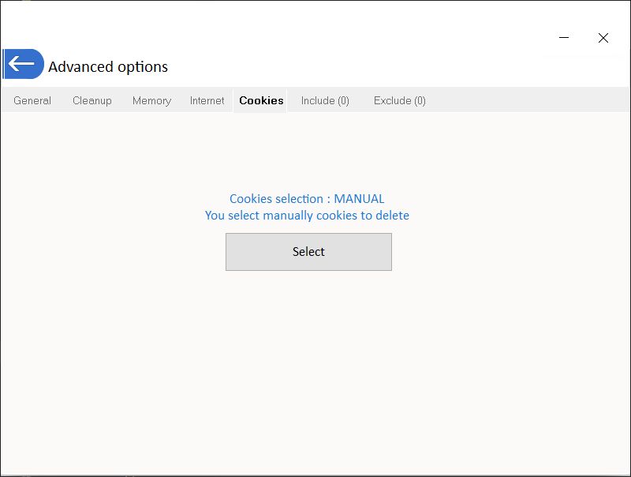This screenshot has height=477, width=631.
Task: Select the Internet tab
Action: 207,100
